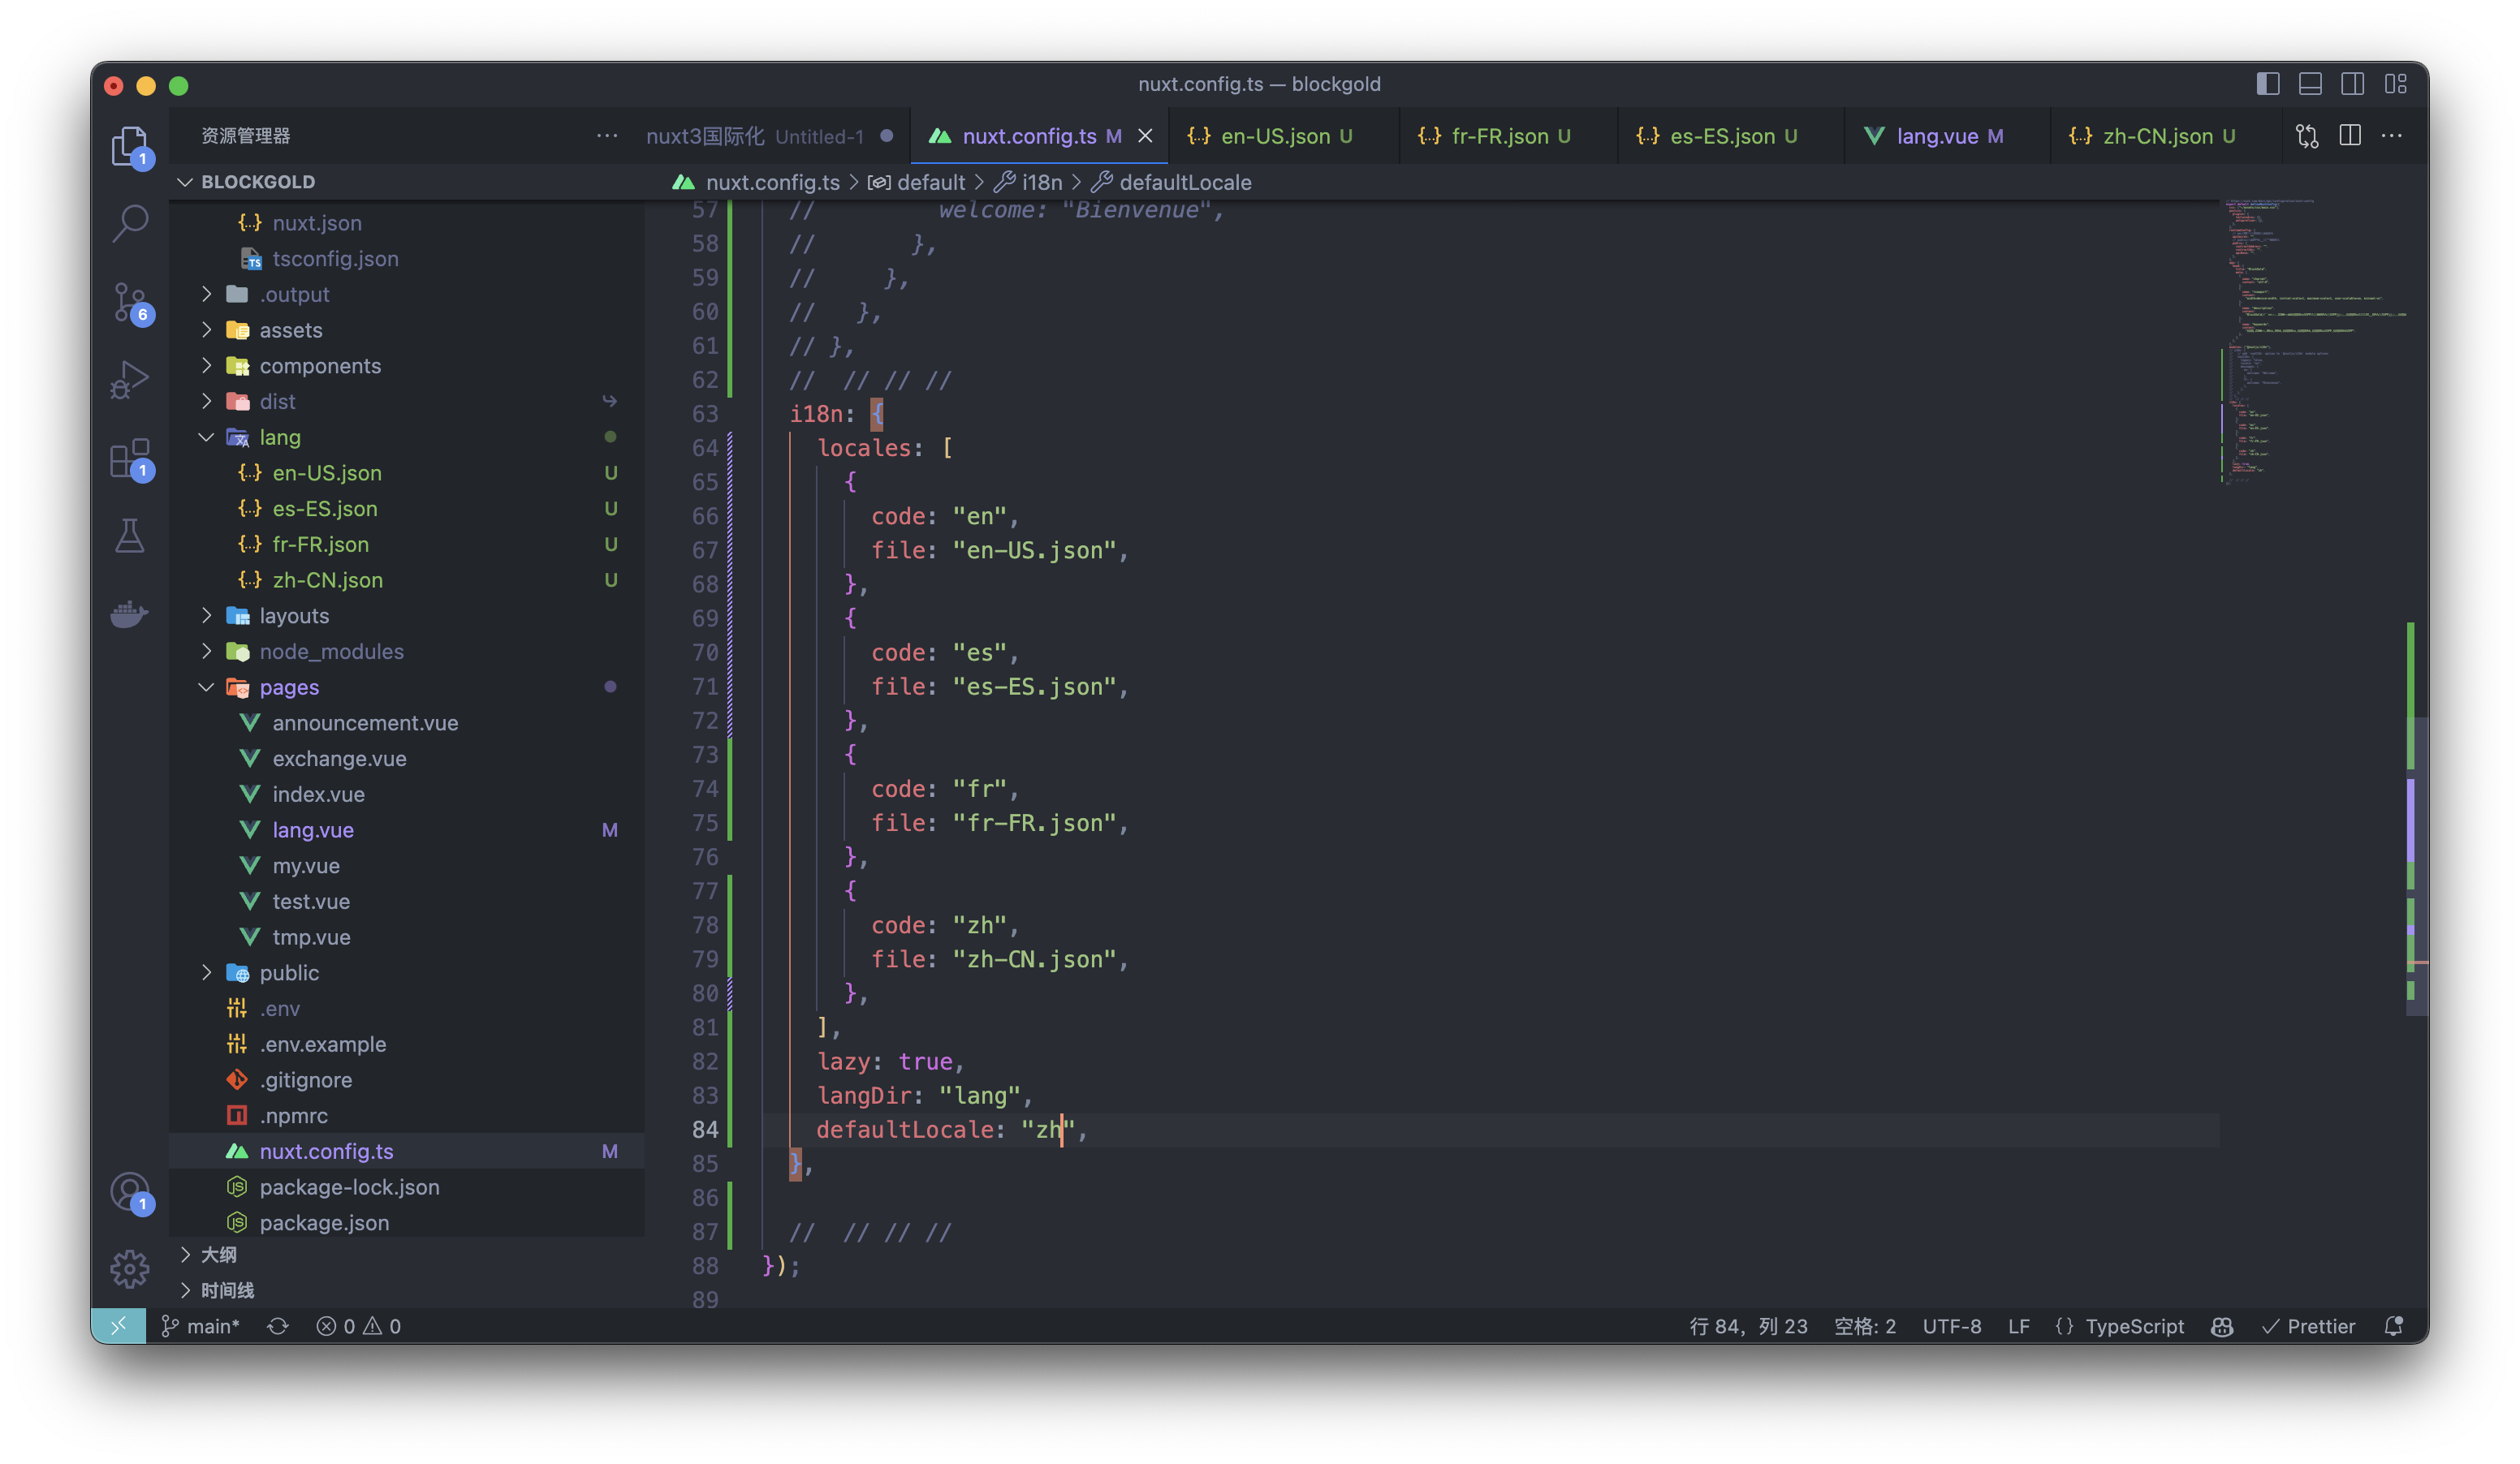2520x1464 pixels.
Task: Expand the 大纲 outline section
Action: 218,1254
